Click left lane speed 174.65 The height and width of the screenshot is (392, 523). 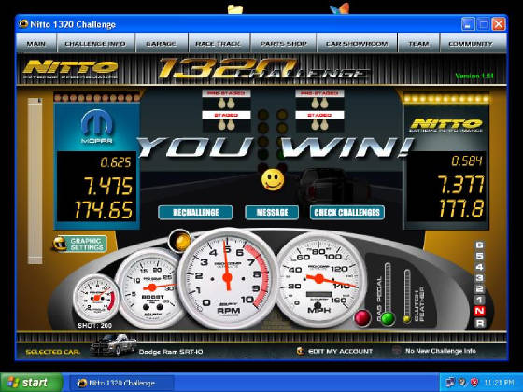click(104, 210)
